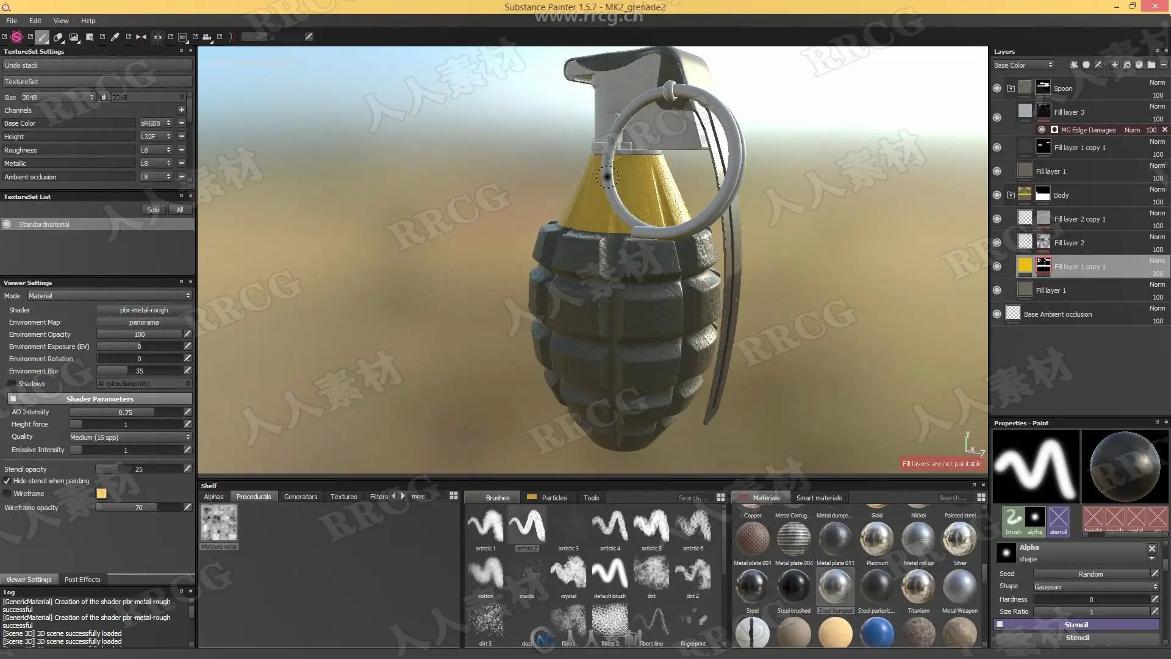Toggle Hide stencil when painting checkbox
This screenshot has height=659, width=1171.
point(7,481)
